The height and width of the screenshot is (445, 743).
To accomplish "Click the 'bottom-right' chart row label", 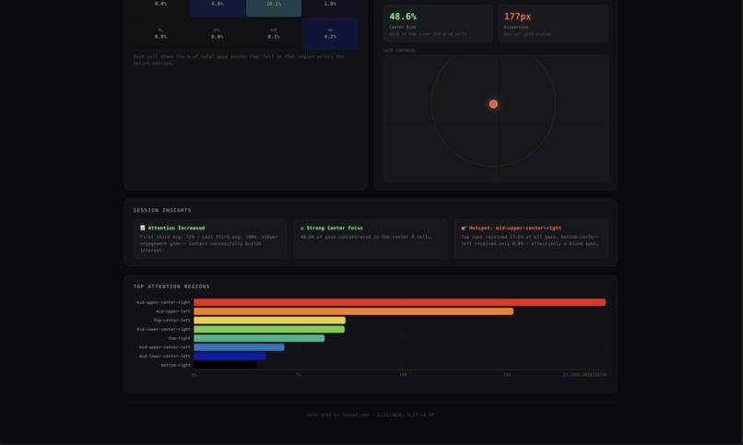I will 175,365.
